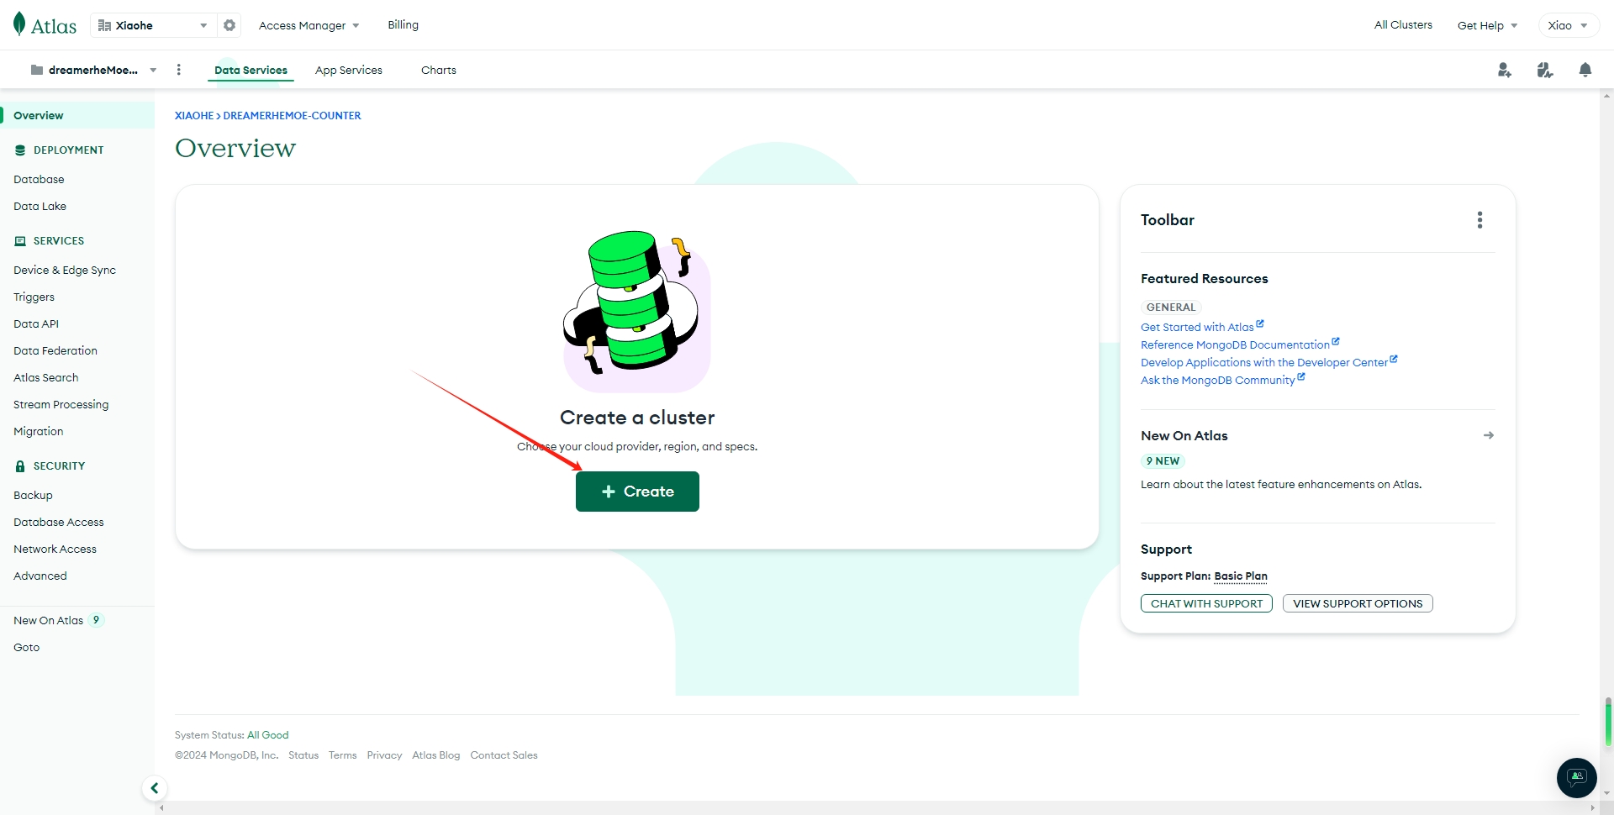This screenshot has height=815, width=1614.
Task: Open Migration in the sidebar
Action: (x=39, y=431)
